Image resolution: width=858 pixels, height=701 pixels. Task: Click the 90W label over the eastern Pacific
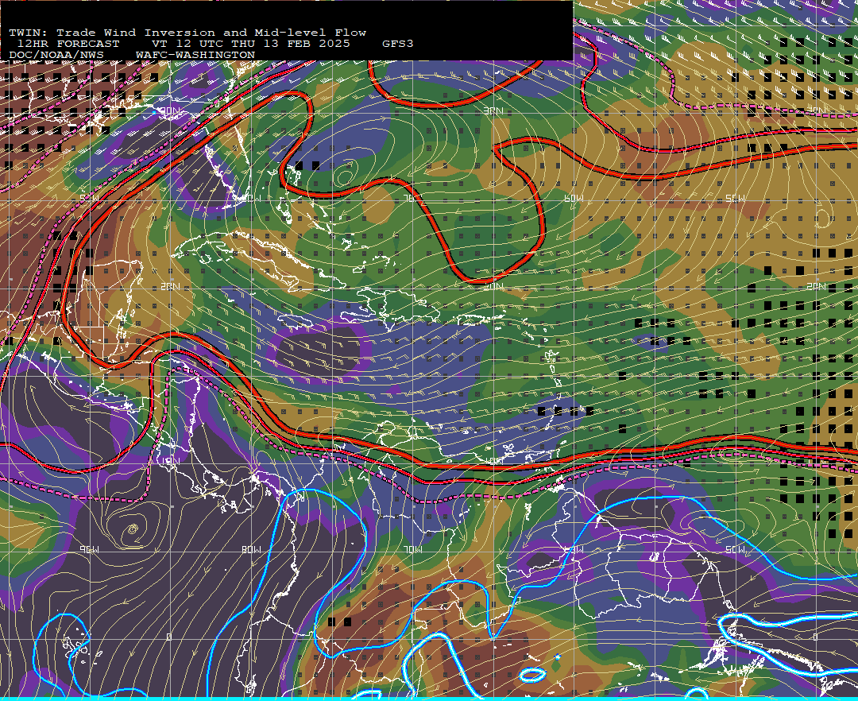89,549
